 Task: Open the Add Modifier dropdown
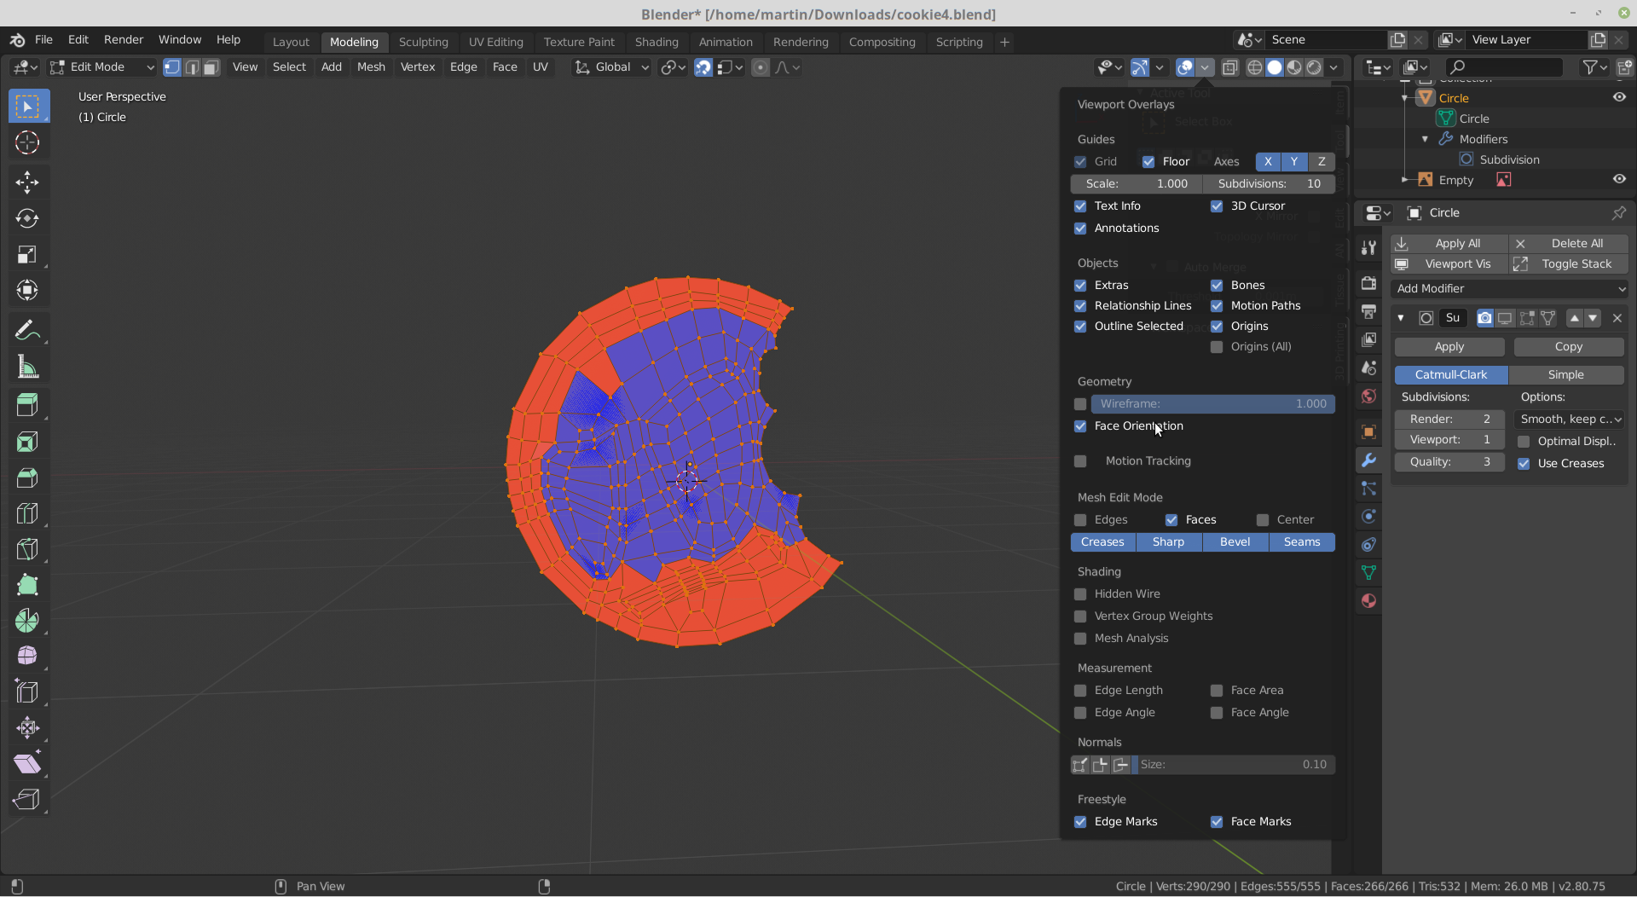click(x=1508, y=289)
